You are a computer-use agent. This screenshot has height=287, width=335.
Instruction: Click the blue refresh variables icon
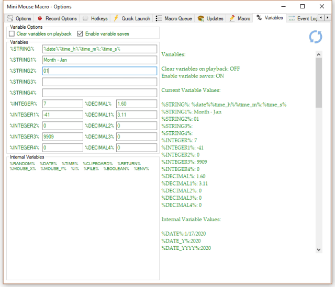pyautogui.click(x=316, y=37)
